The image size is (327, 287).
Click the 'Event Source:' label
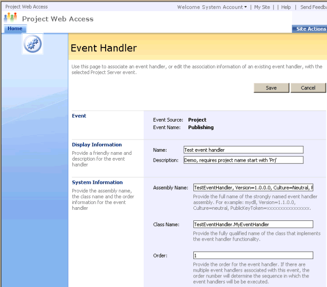168,120
